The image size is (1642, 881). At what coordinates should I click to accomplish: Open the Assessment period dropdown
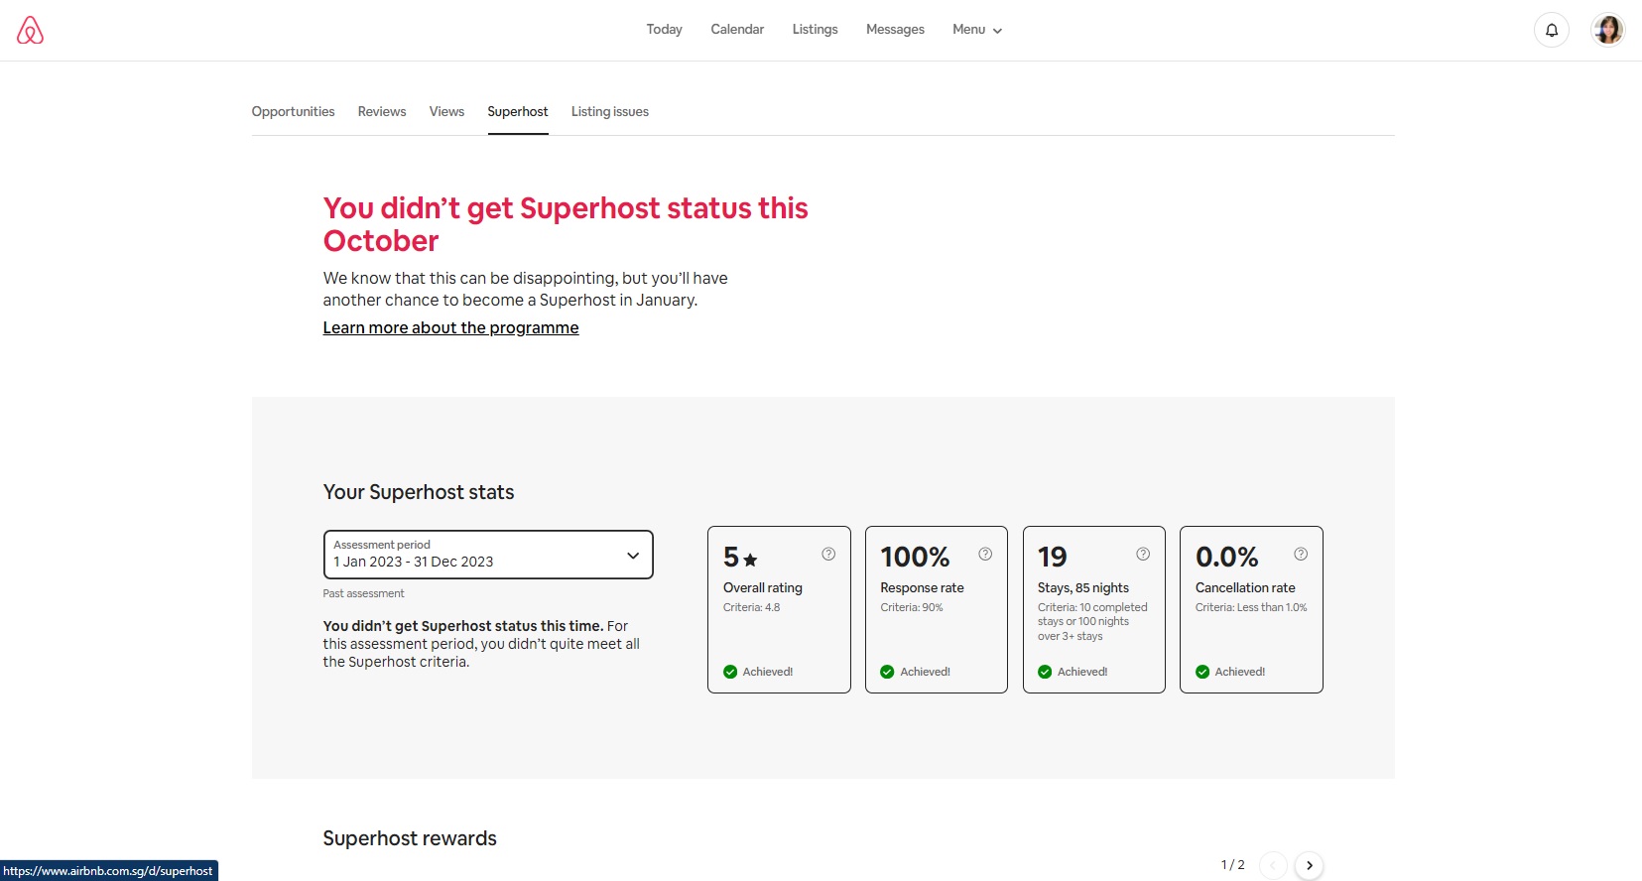[488, 555]
